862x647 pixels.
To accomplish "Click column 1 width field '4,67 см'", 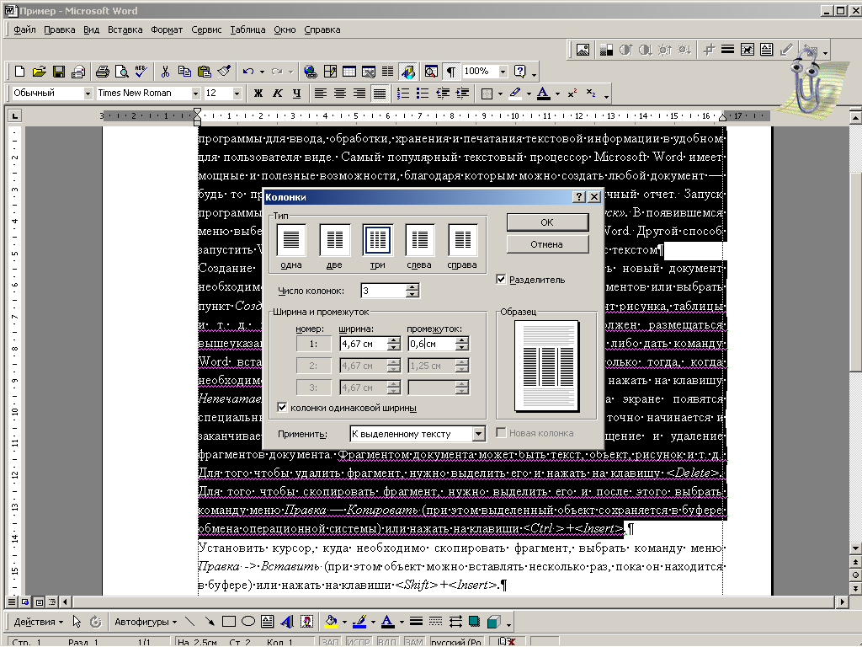I will [x=364, y=344].
